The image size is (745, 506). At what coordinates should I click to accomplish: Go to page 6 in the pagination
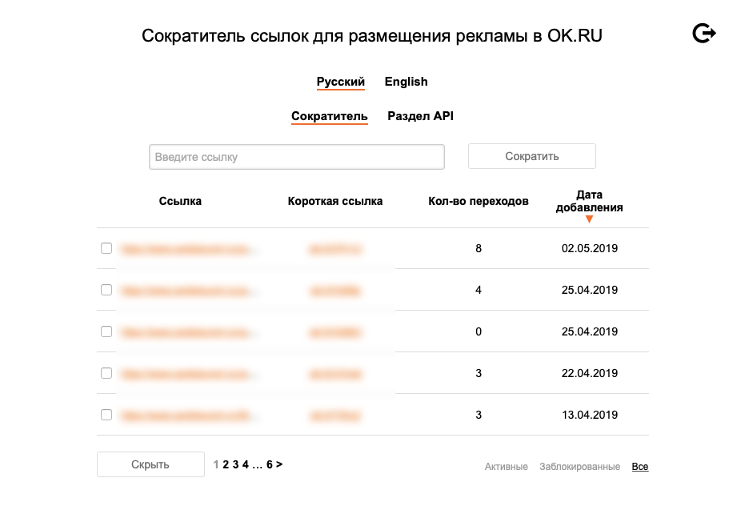(270, 464)
